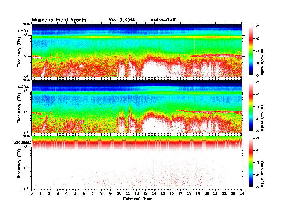Click hour '11' on the Universal Time axis
The image size is (288, 222).
[x=128, y=194]
